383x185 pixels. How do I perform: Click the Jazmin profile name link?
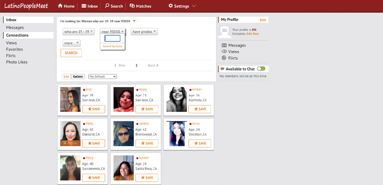coord(144,158)
